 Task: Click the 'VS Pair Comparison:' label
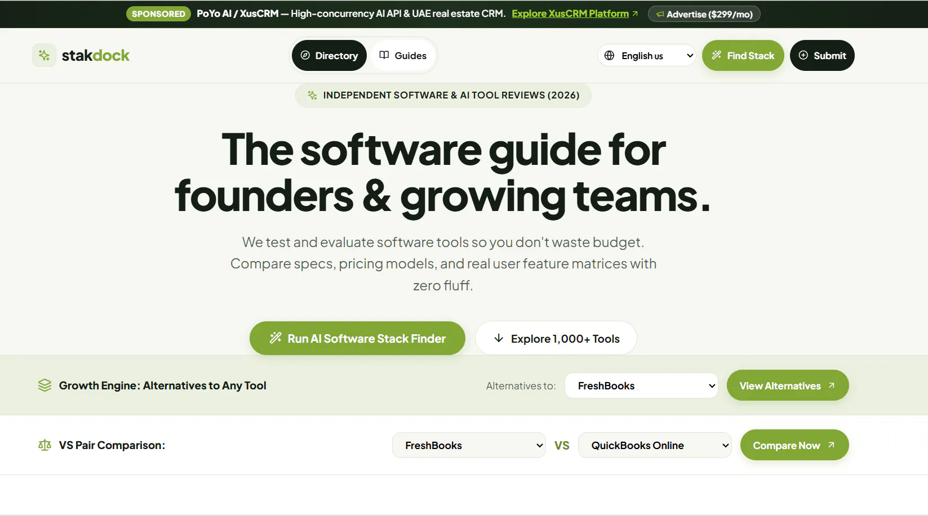(112, 445)
